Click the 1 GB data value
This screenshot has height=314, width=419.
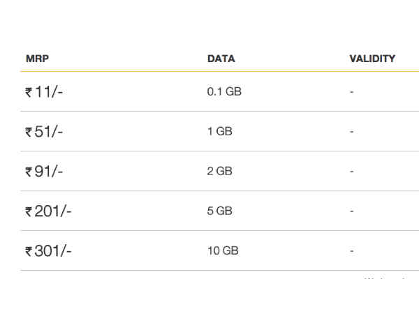coord(220,131)
